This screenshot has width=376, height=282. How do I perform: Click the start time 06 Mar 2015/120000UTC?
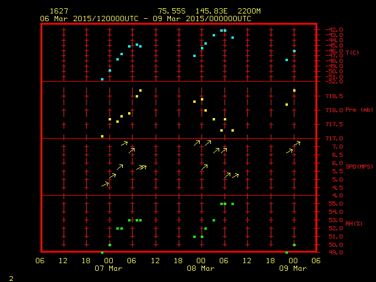pos(89,19)
